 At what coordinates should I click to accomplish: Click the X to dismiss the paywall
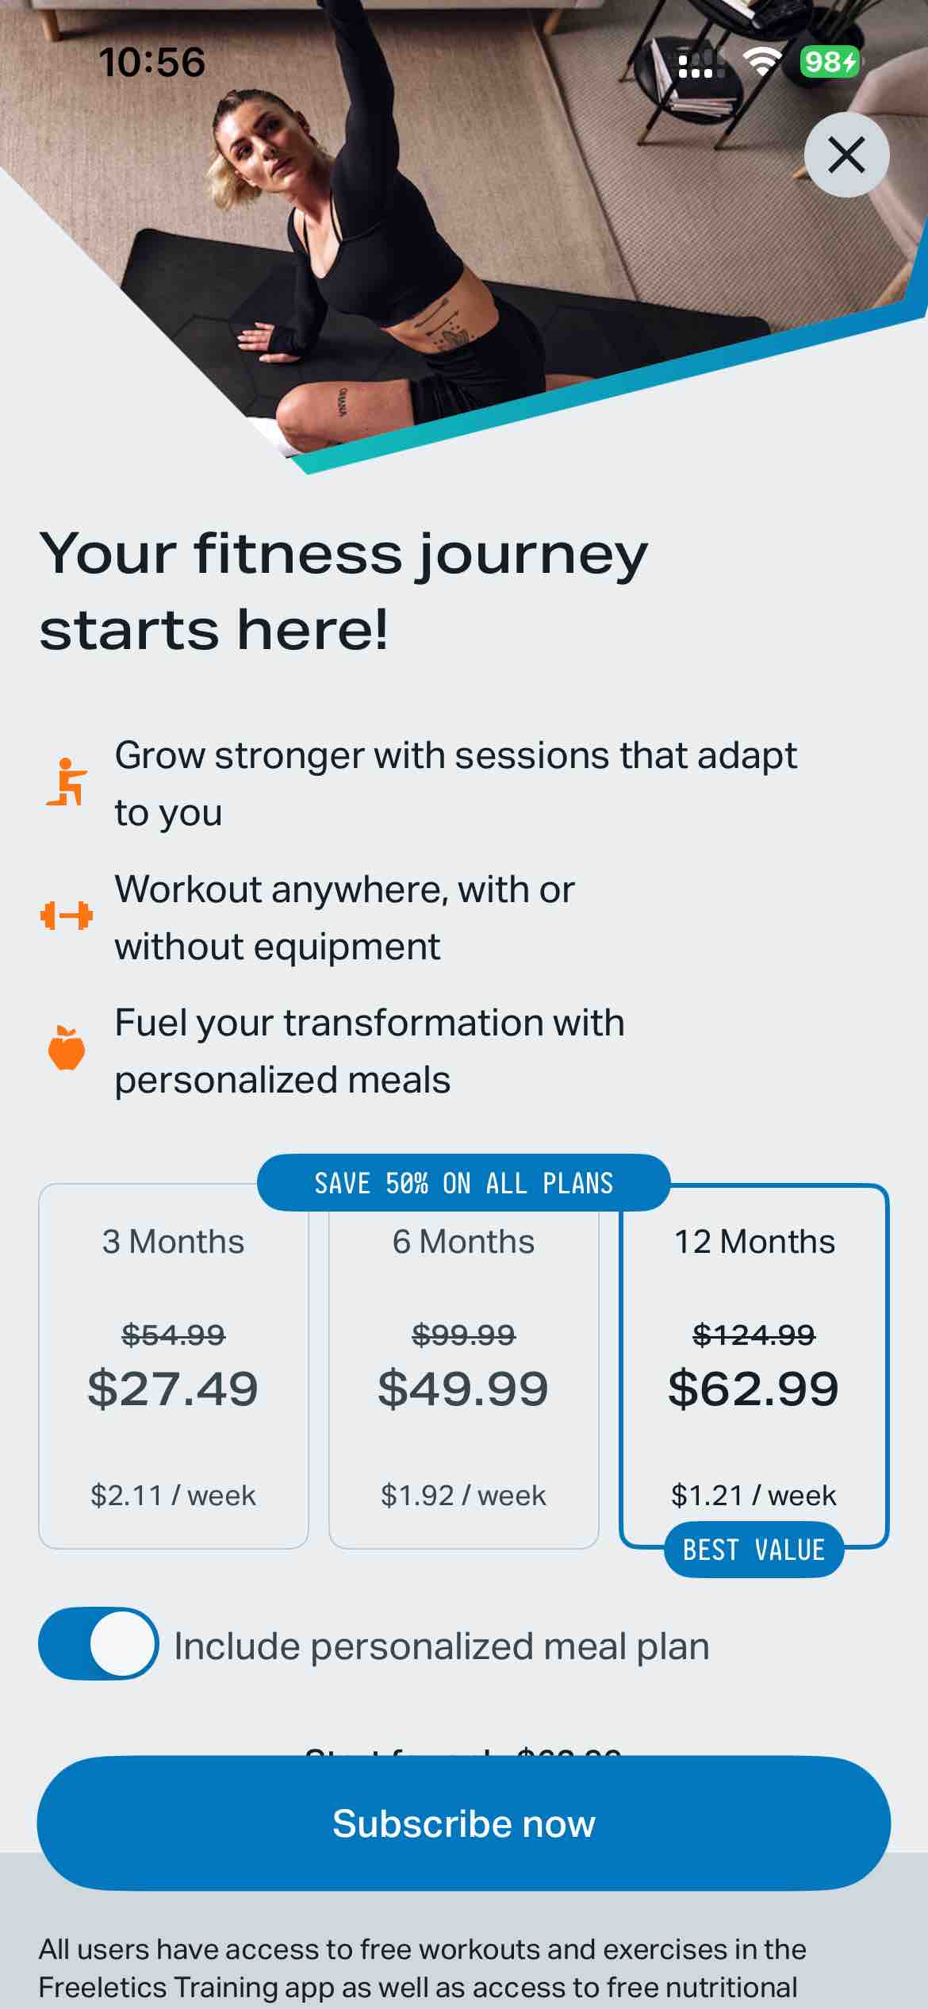pos(846,156)
